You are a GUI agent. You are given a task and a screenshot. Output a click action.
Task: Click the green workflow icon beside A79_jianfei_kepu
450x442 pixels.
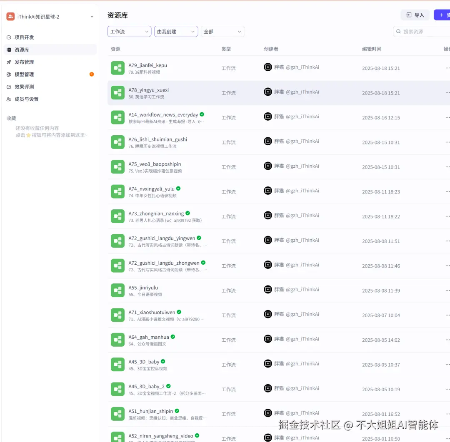117,68
